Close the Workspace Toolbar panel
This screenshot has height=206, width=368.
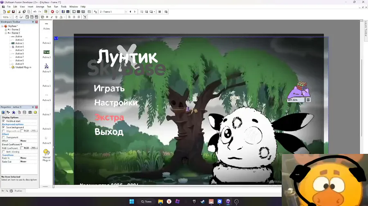pos(36,22)
